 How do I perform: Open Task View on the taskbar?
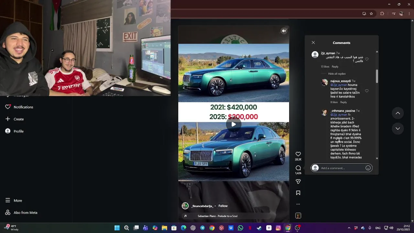coord(136,228)
